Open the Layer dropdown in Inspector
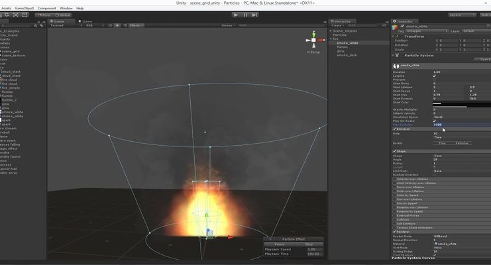The width and height of the screenshot is (491, 265). [476, 31]
